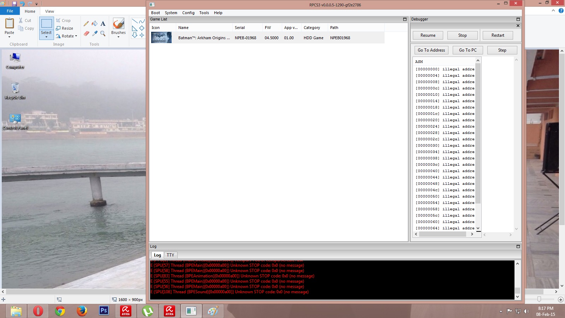Click the Magnifier tool
Image resolution: width=565 pixels, height=318 pixels.
103,34
